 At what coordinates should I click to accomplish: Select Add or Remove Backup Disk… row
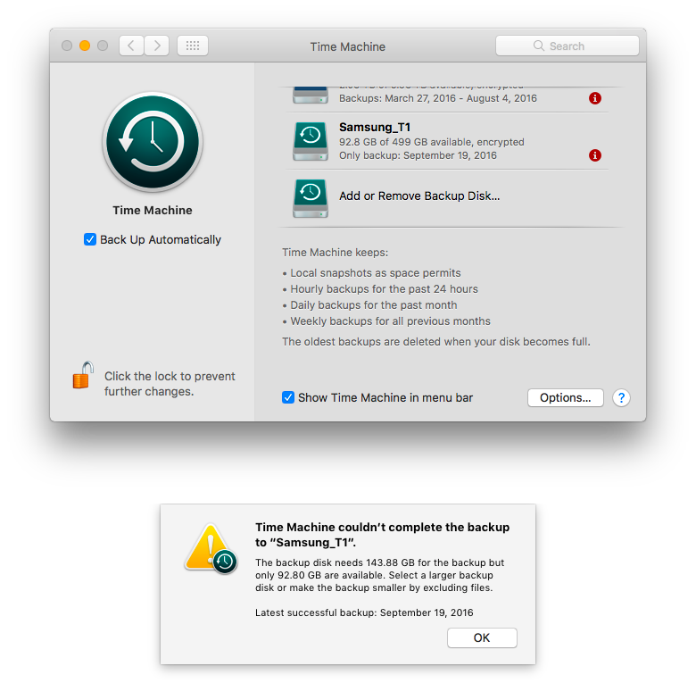[x=447, y=198]
